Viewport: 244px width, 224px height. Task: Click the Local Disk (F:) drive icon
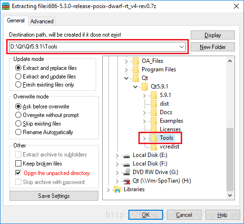click(127, 165)
